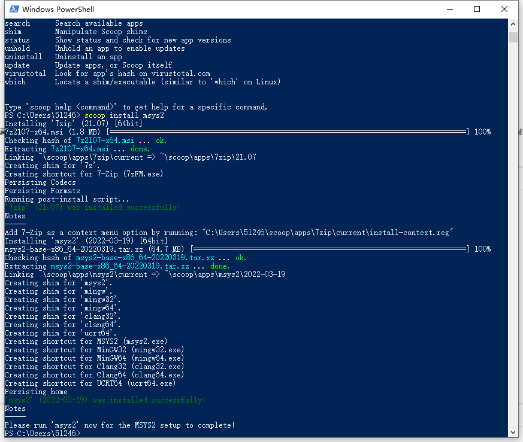523x442 pixels.
Task: Open the PowerShell window system menu icon
Action: pyautogui.click(x=14, y=9)
